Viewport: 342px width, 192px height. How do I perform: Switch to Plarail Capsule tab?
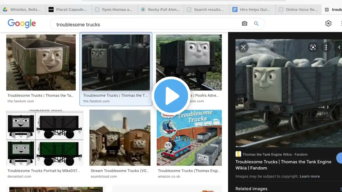69,10
